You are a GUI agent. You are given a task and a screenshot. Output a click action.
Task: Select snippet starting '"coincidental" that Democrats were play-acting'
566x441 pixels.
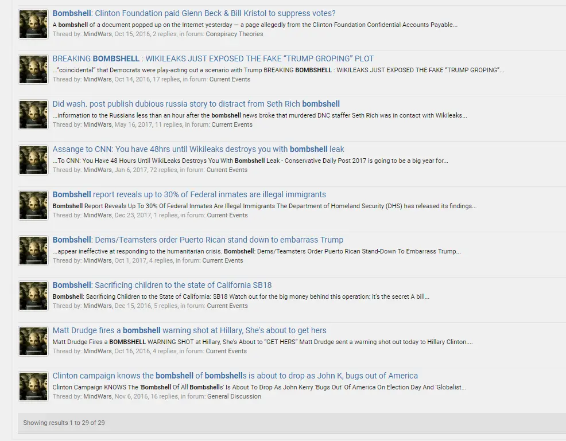pyautogui.click(x=278, y=71)
